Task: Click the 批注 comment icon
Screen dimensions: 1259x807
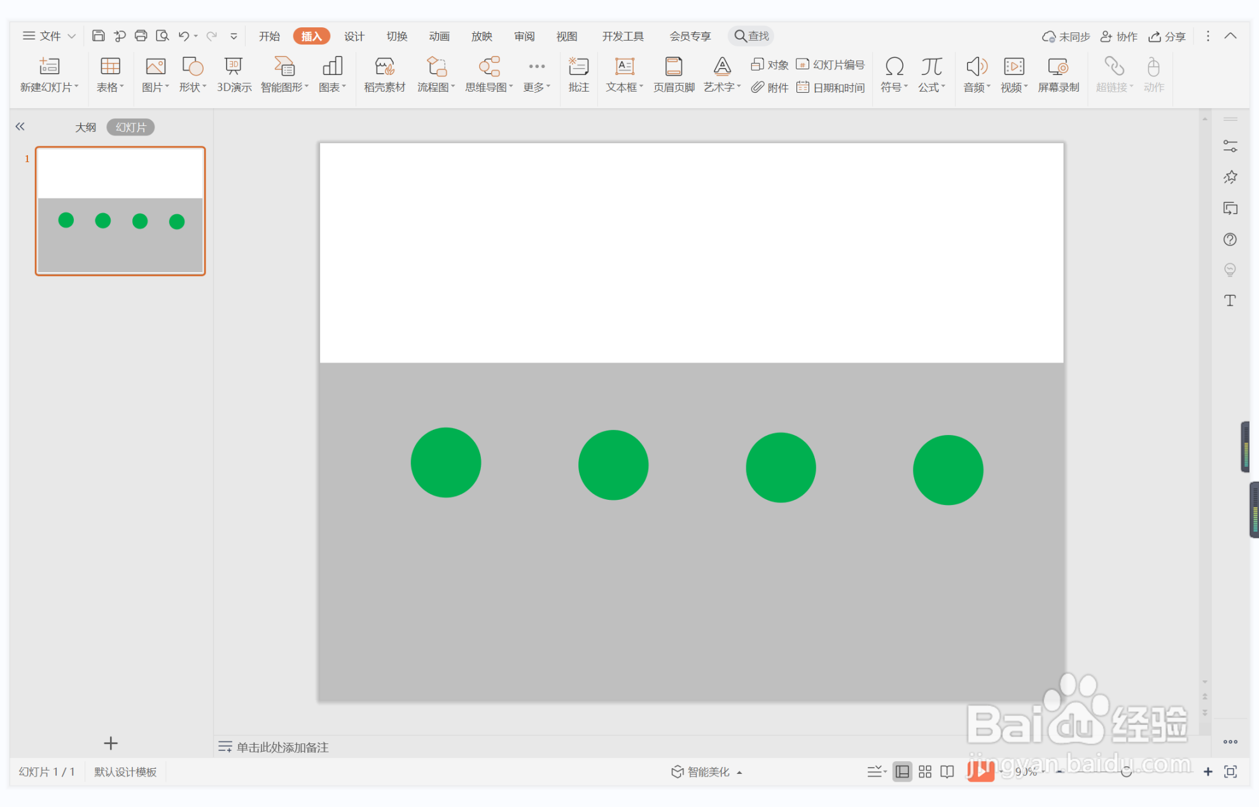Action: (x=578, y=74)
